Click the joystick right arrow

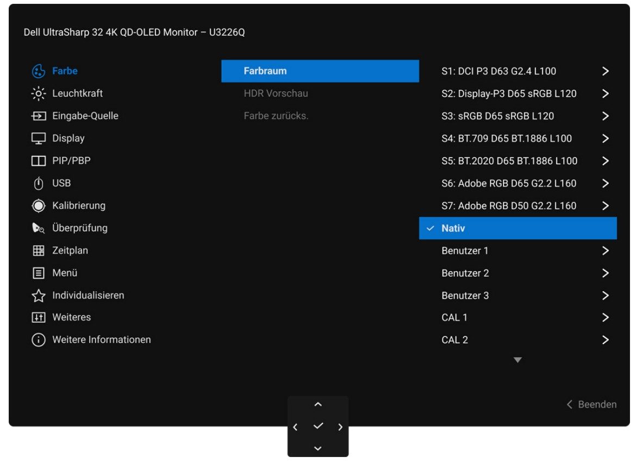(x=340, y=427)
